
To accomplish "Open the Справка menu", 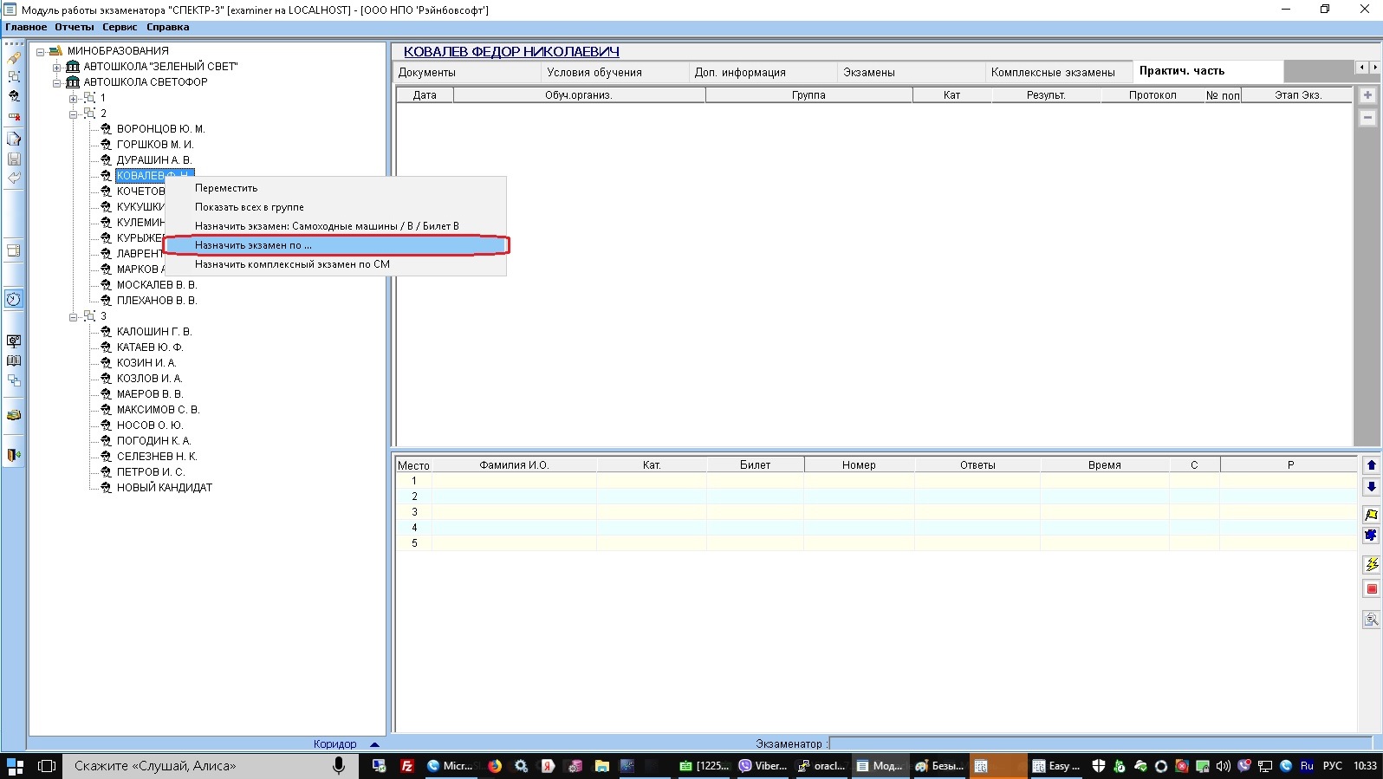I will [168, 28].
